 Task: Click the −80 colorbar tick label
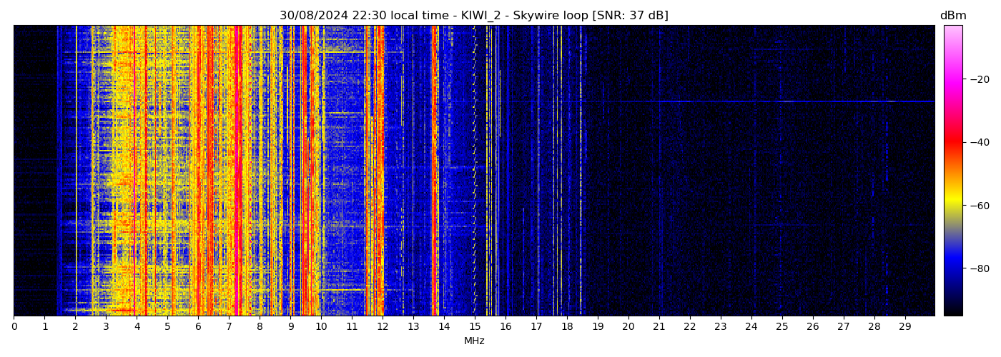click(977, 268)
